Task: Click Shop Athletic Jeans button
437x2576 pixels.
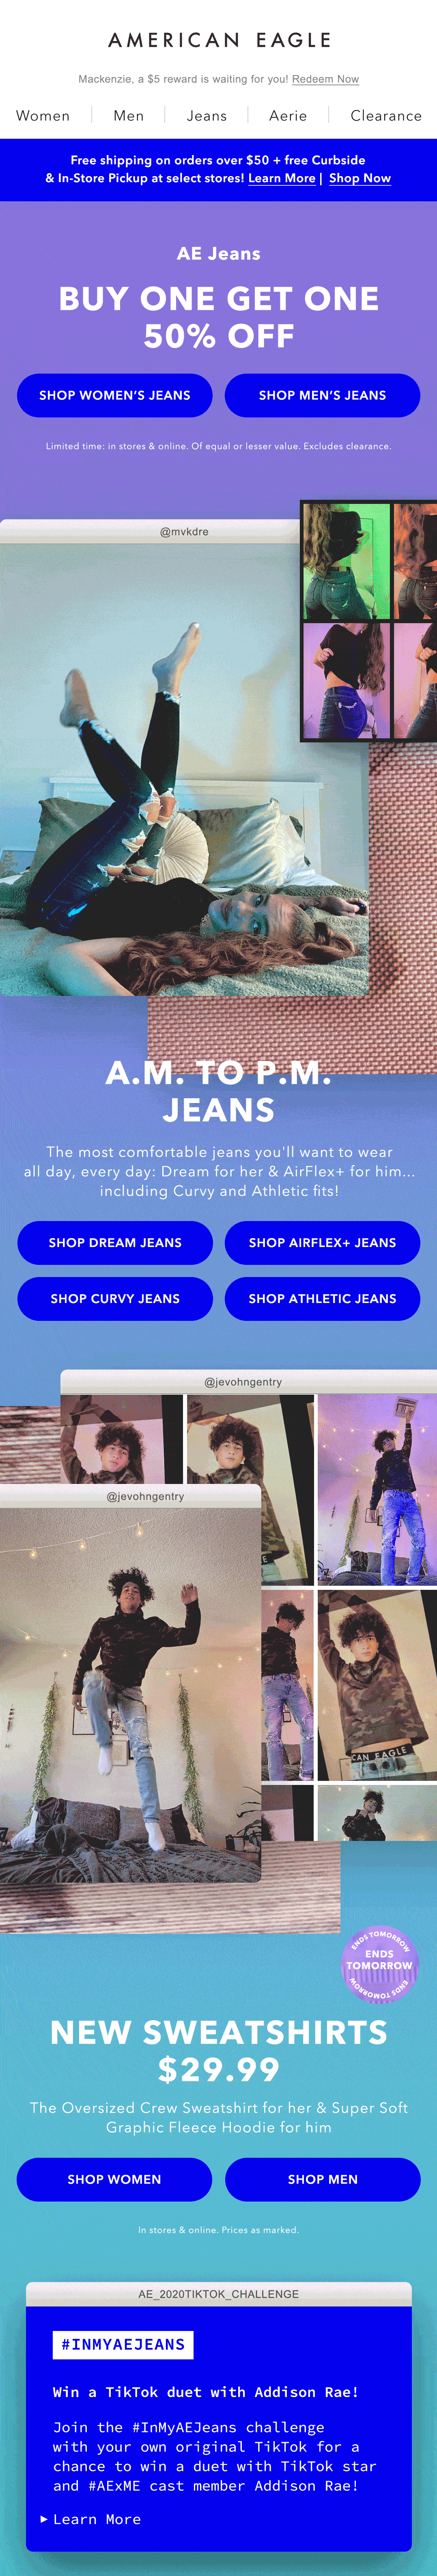Action: click(322, 1298)
